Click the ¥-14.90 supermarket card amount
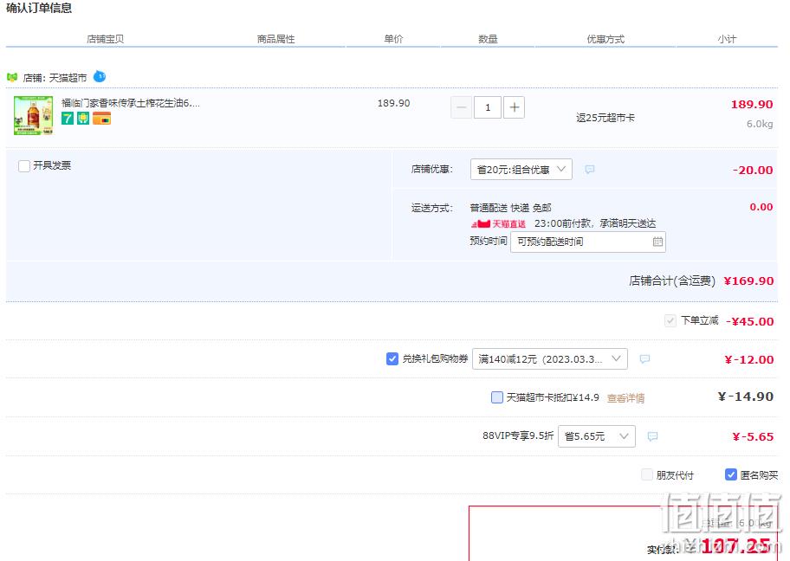This screenshot has height=561, width=790. tap(746, 397)
